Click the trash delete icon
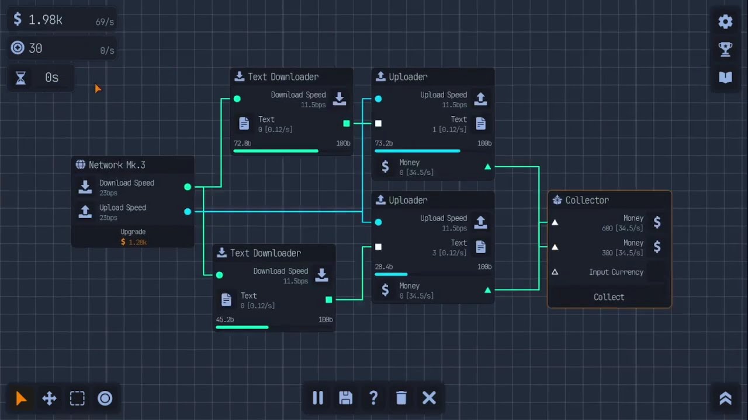This screenshot has height=420, width=748. tap(401, 398)
